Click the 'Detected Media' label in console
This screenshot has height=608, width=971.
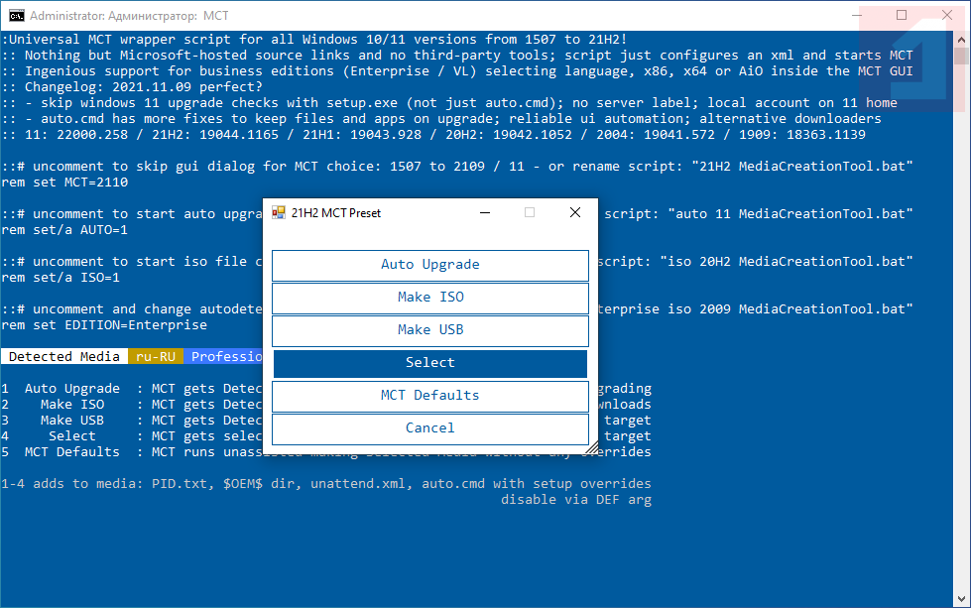[64, 357]
